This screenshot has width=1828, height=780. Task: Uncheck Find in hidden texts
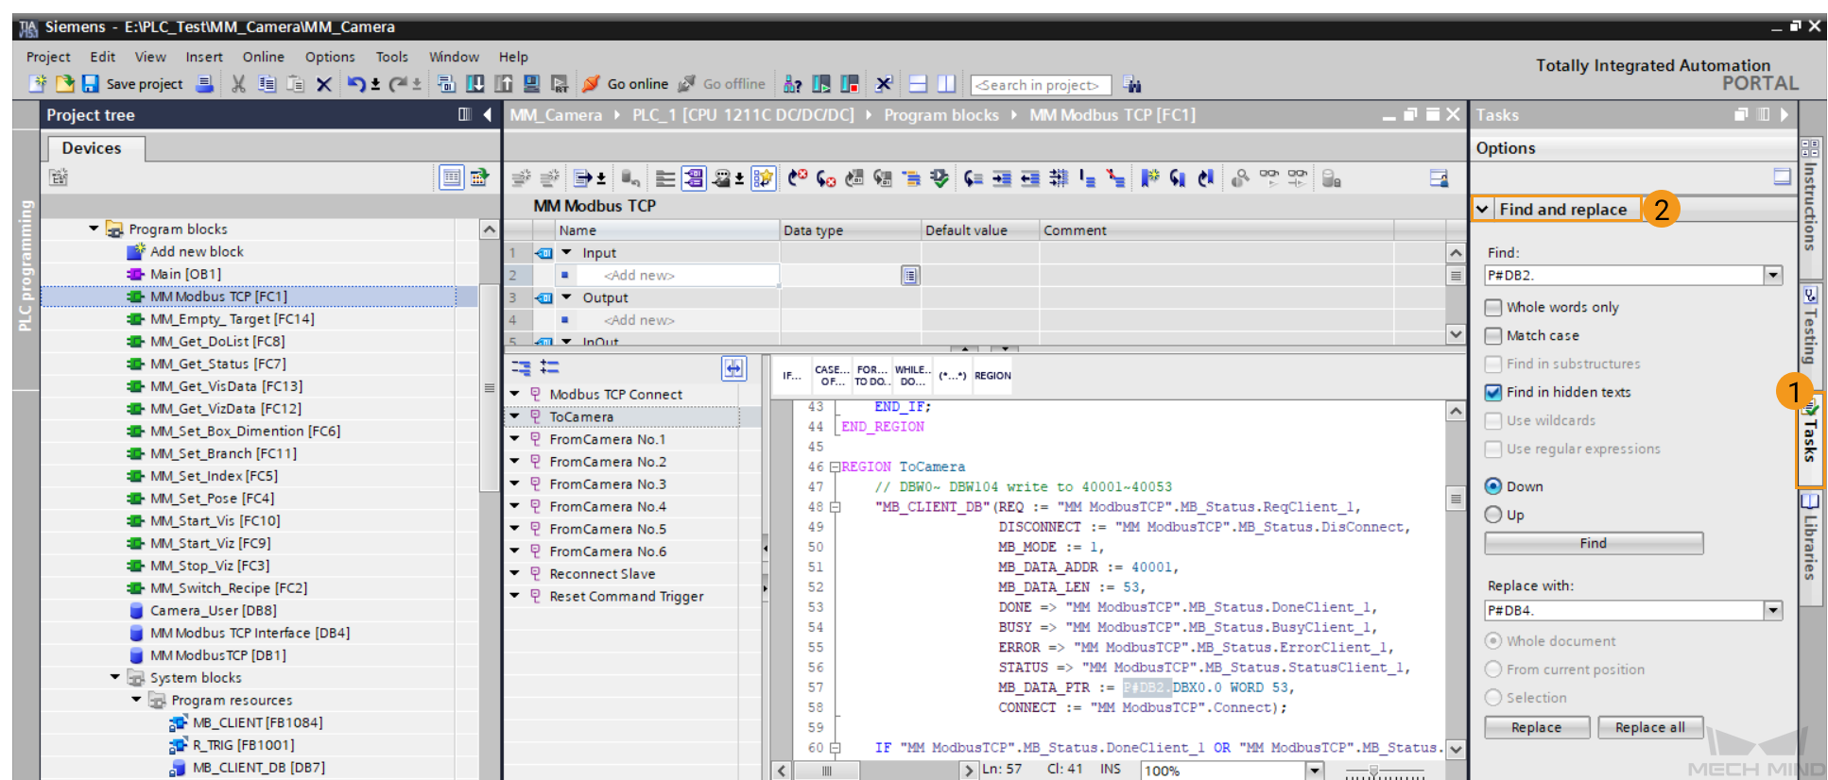tap(1493, 392)
